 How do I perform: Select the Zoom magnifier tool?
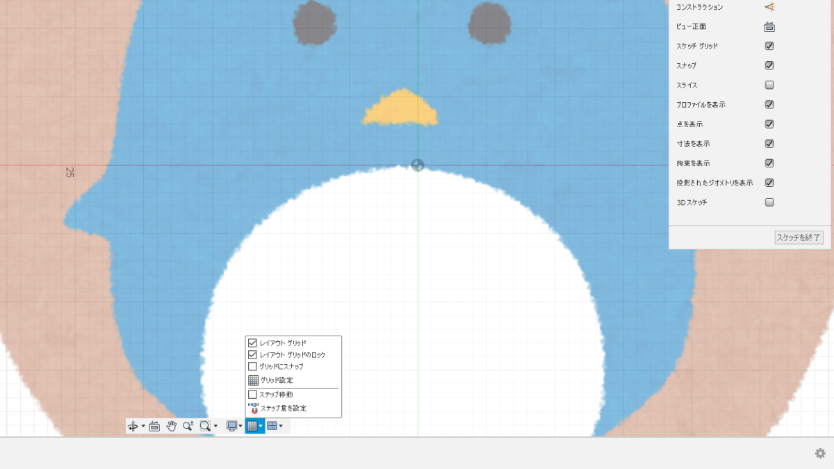click(x=188, y=426)
